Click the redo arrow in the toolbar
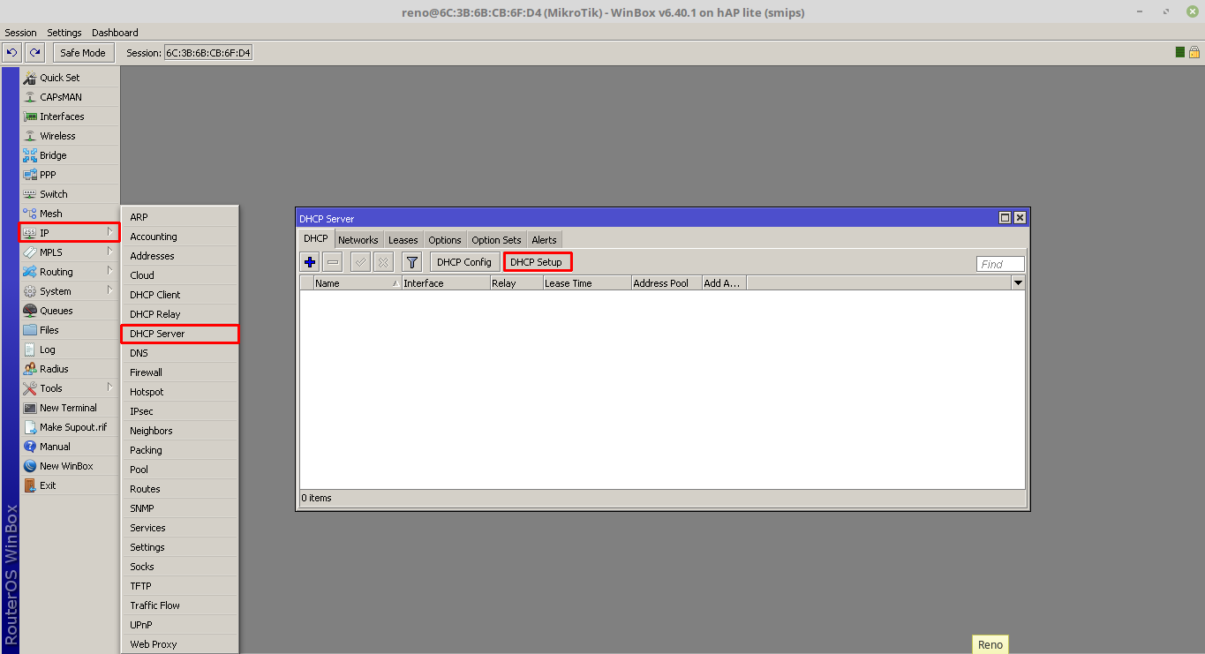Image resolution: width=1205 pixels, height=654 pixels. coord(34,52)
